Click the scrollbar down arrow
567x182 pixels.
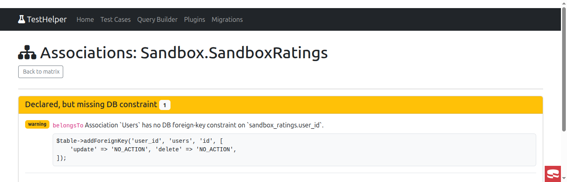[x=564, y=178]
